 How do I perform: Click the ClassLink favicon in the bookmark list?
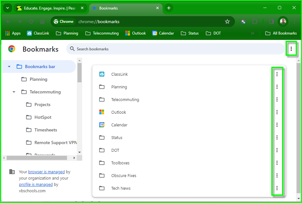point(102,74)
